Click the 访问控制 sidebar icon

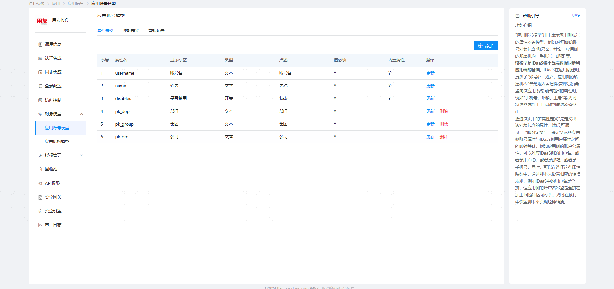pos(40,100)
